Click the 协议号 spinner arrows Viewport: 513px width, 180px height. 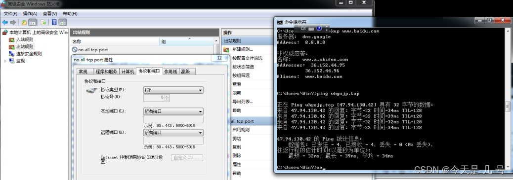(167, 98)
